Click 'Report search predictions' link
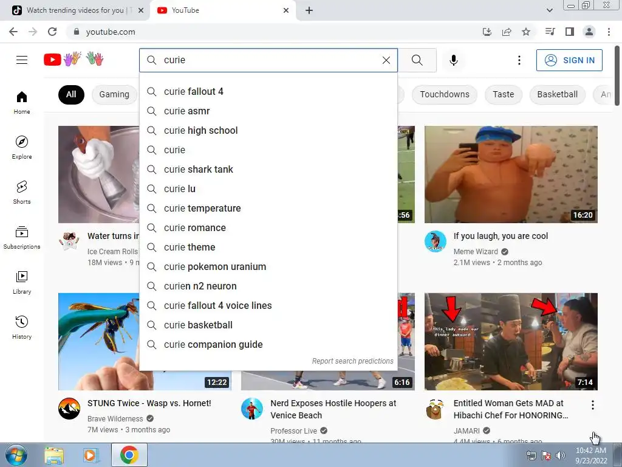Image resolution: width=622 pixels, height=467 pixels. coord(352,361)
